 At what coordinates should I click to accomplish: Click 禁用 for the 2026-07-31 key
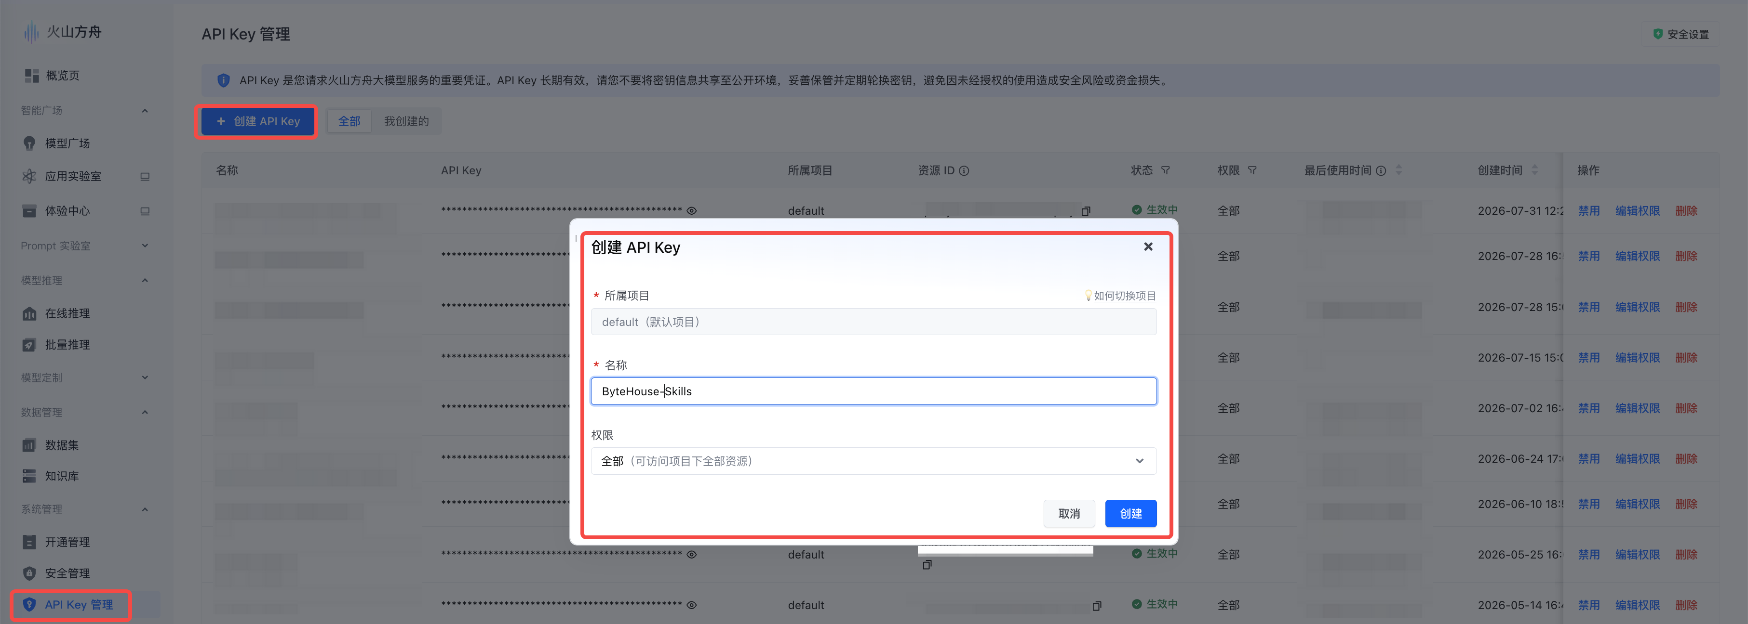click(x=1588, y=211)
